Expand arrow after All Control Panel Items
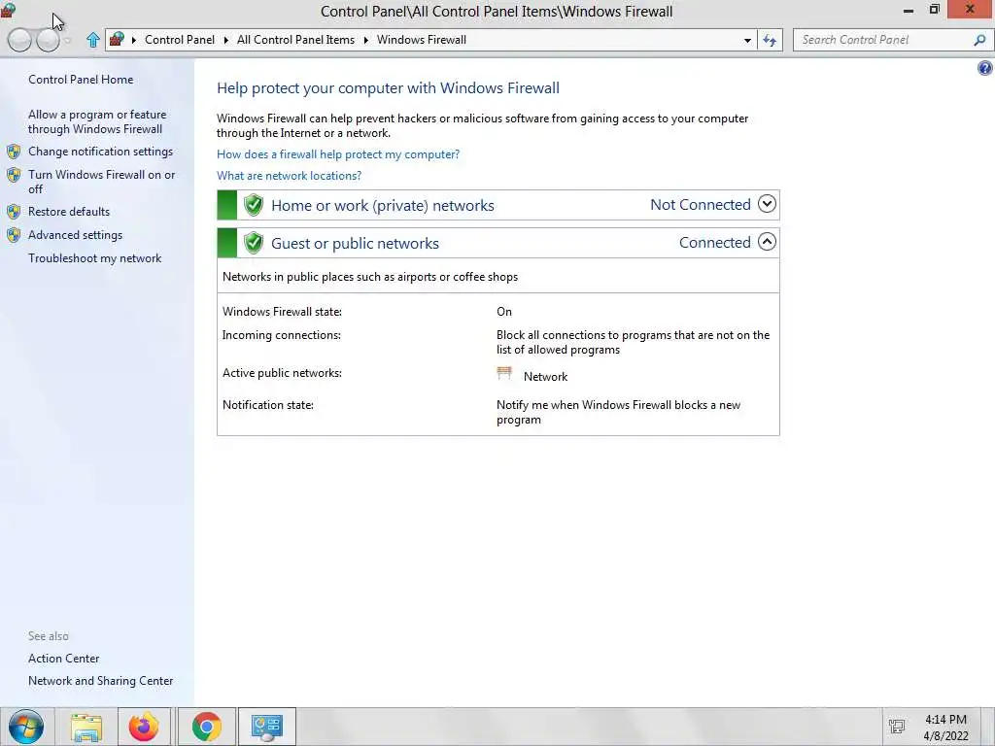995x746 pixels. pos(366,40)
